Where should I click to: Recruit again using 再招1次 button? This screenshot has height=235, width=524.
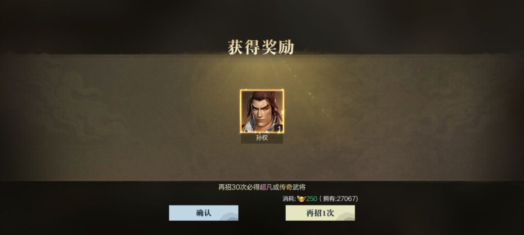[x=320, y=213]
